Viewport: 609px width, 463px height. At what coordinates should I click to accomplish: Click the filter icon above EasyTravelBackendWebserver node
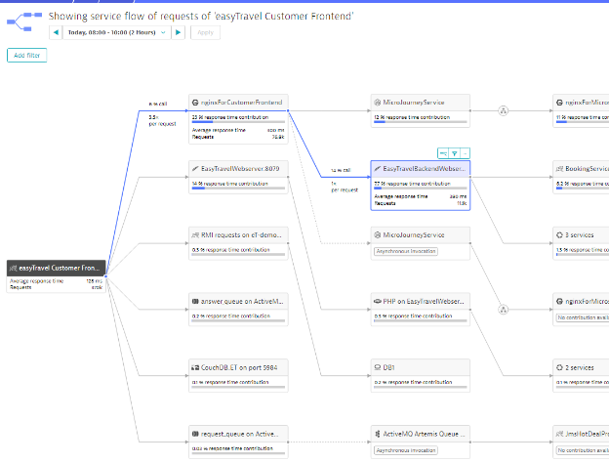[x=454, y=153]
